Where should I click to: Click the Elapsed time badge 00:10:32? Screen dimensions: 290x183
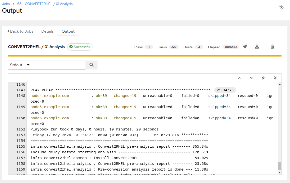coord(231,47)
